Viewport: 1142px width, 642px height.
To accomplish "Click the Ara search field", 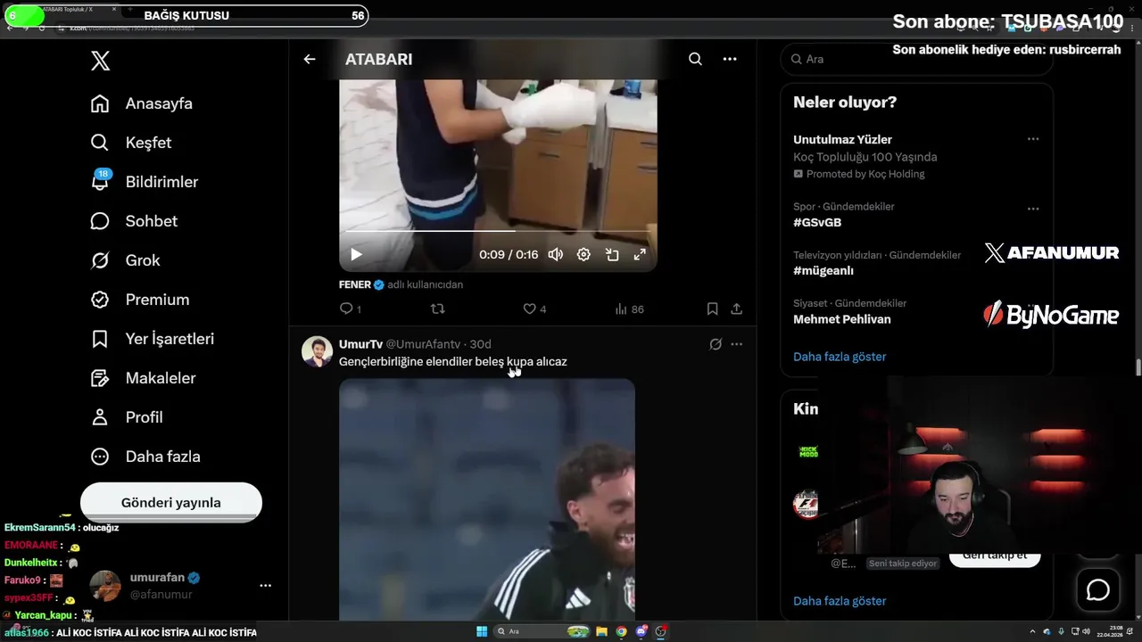I will 916,59.
